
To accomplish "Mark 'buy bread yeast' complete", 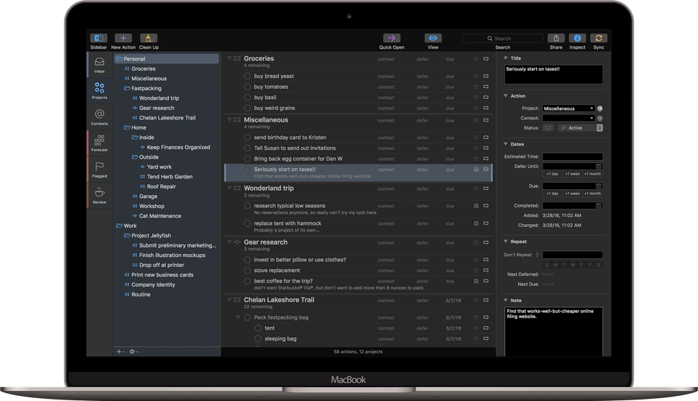I will [247, 76].
